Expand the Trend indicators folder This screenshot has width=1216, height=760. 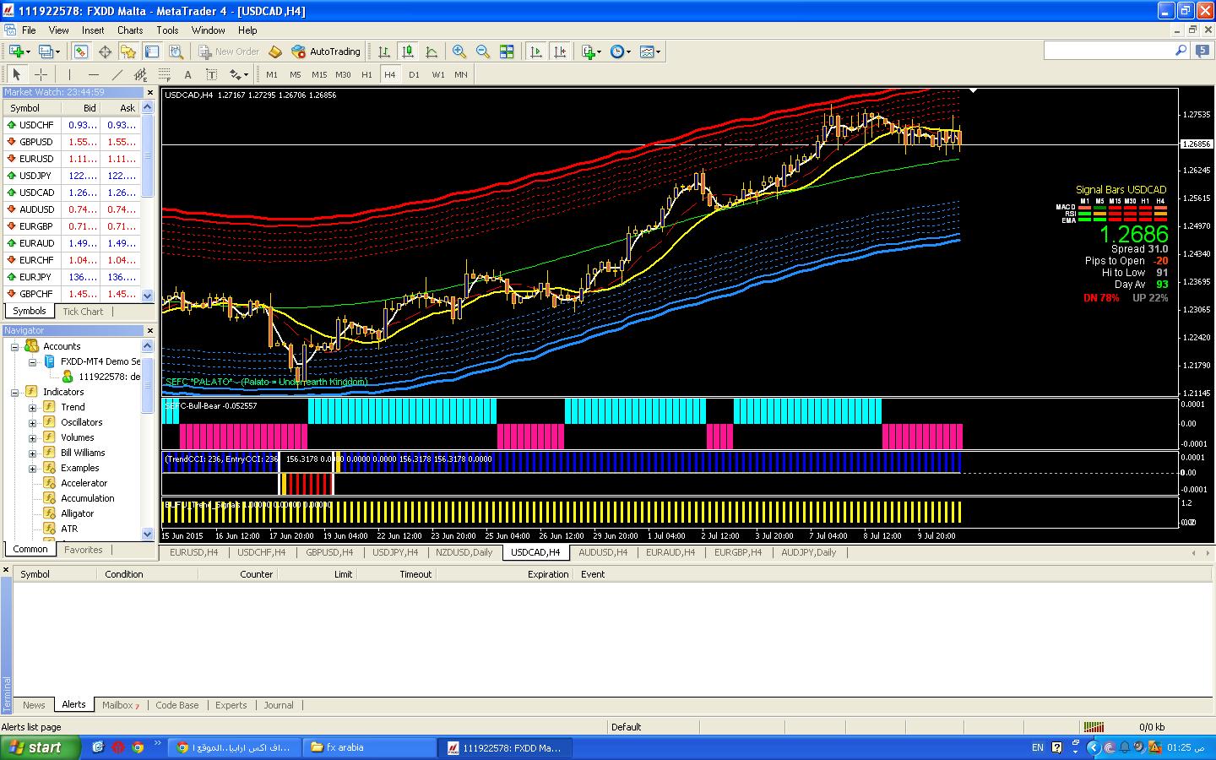point(32,407)
